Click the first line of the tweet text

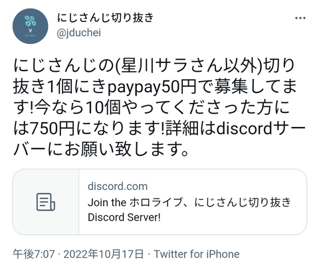(x=154, y=66)
